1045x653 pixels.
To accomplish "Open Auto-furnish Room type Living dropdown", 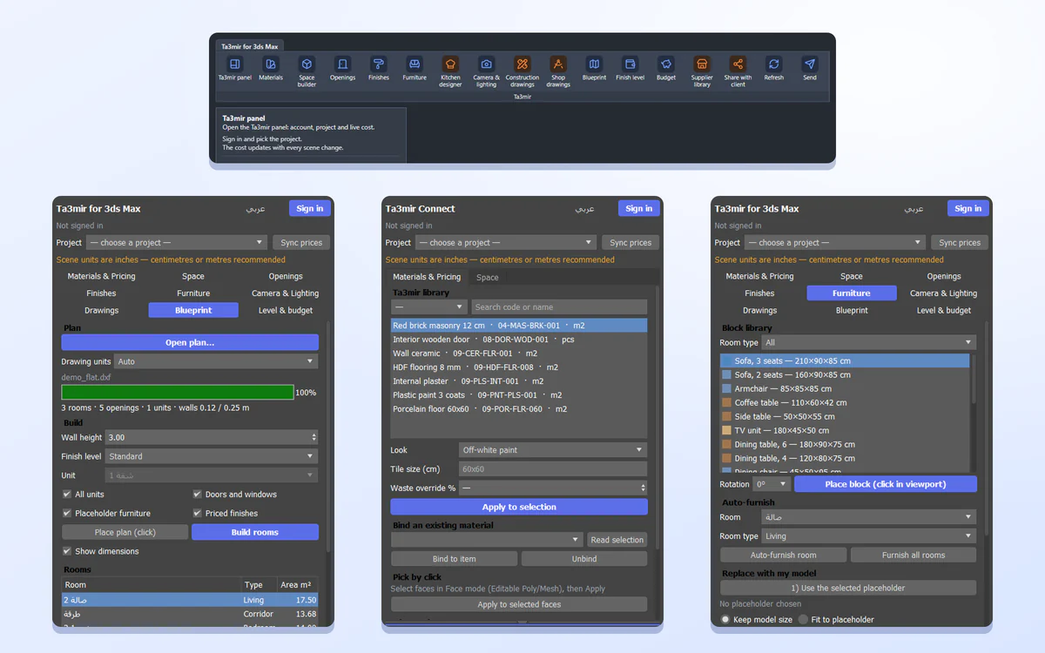I will click(869, 536).
